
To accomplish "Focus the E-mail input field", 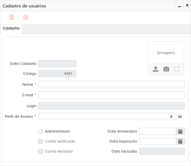I will click(112, 95).
